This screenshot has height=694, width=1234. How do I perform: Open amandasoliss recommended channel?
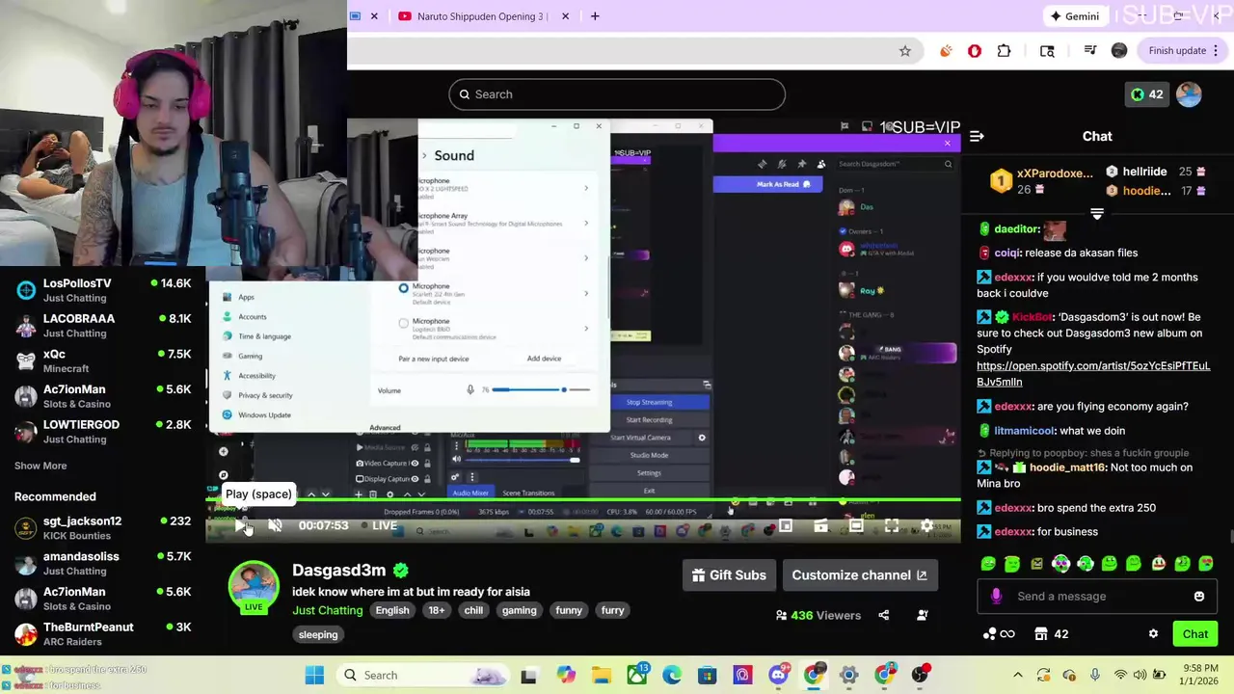tap(103, 563)
